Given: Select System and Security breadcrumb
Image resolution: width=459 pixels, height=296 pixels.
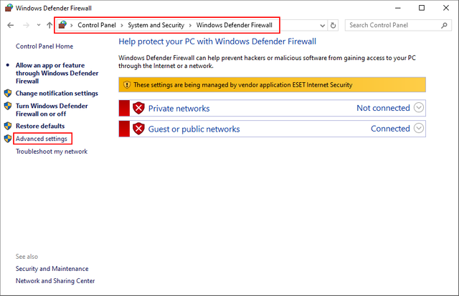Looking at the screenshot, I should pyautogui.click(x=156, y=25).
